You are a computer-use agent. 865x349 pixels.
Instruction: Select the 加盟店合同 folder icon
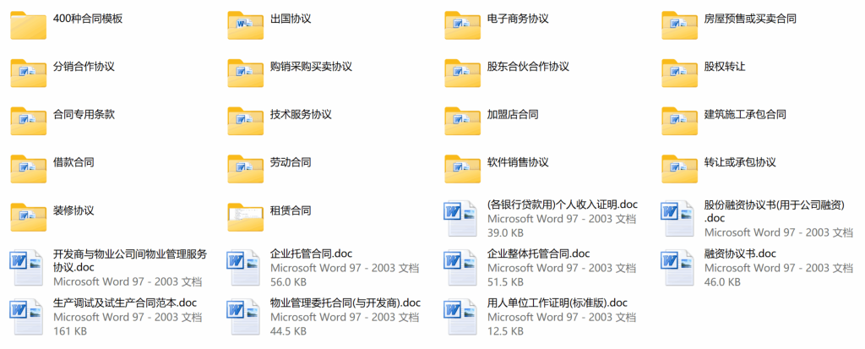click(463, 122)
